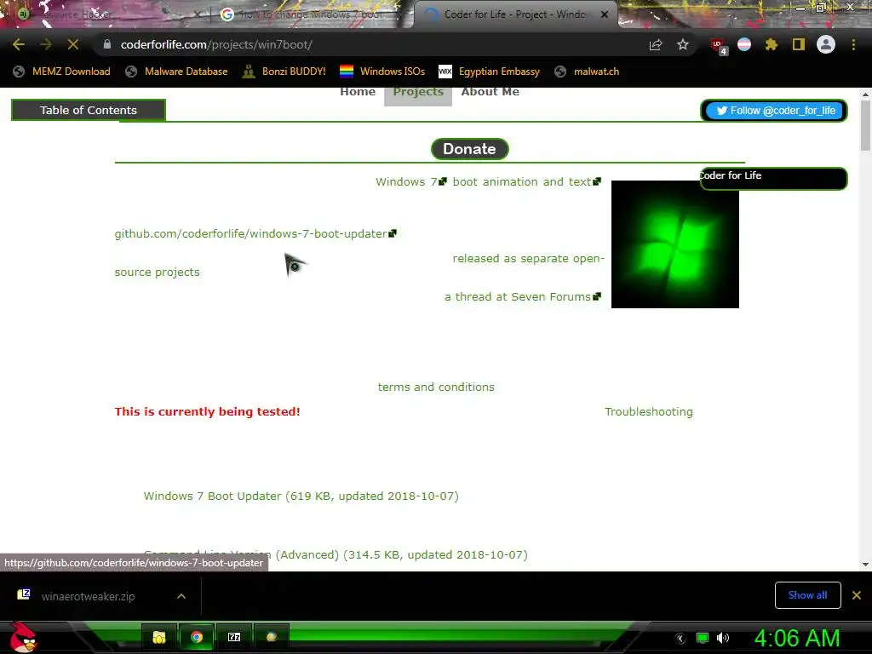
Task: Click the scrollbar down arrow
Action: [865, 565]
